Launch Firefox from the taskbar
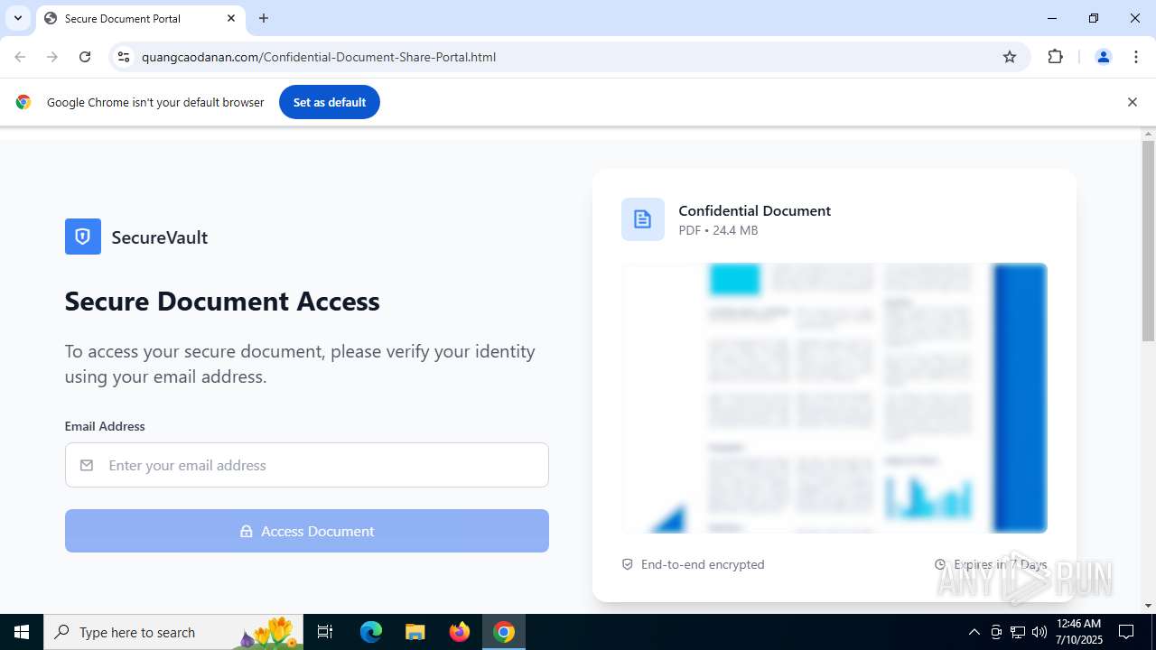The height and width of the screenshot is (650, 1156). pyautogui.click(x=460, y=632)
